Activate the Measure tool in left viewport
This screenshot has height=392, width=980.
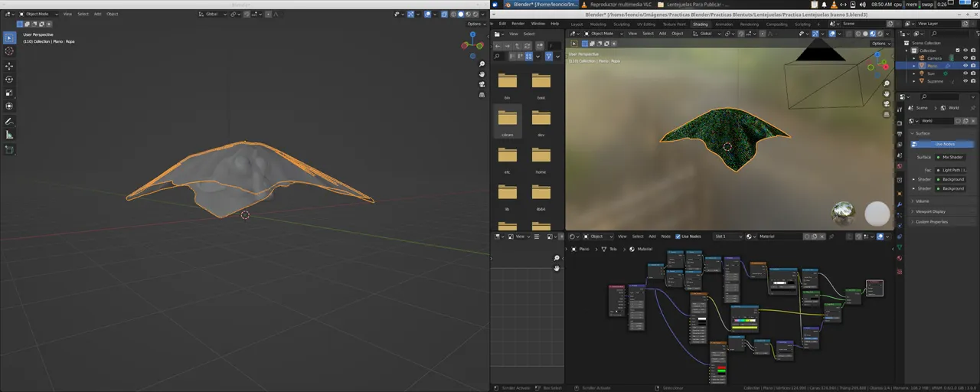pos(9,135)
